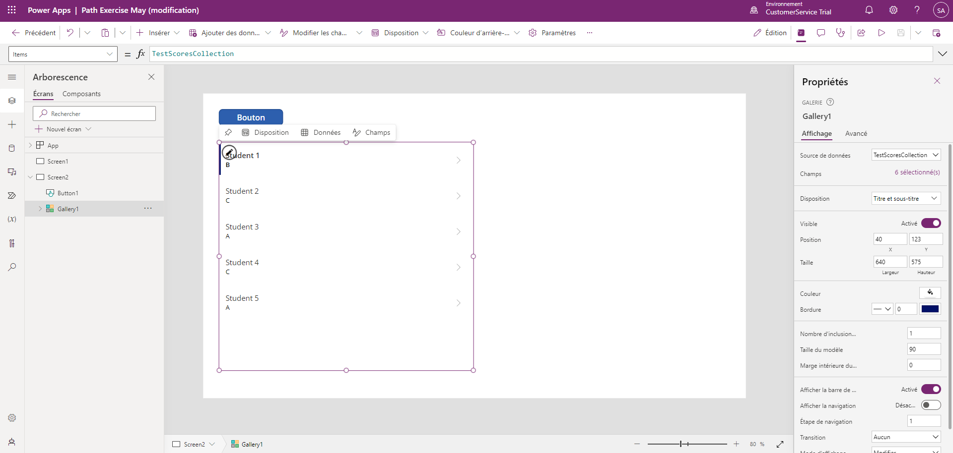Click the share icon in the toolbar
Image resolution: width=953 pixels, height=453 pixels.
tap(861, 33)
